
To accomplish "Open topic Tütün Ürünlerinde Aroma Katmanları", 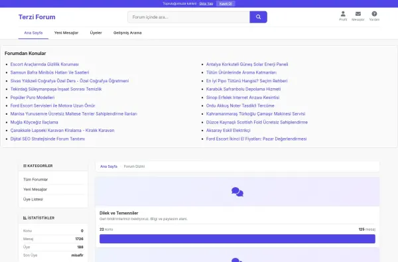I will (241, 72).
